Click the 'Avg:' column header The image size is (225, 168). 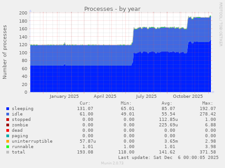tap(167, 103)
